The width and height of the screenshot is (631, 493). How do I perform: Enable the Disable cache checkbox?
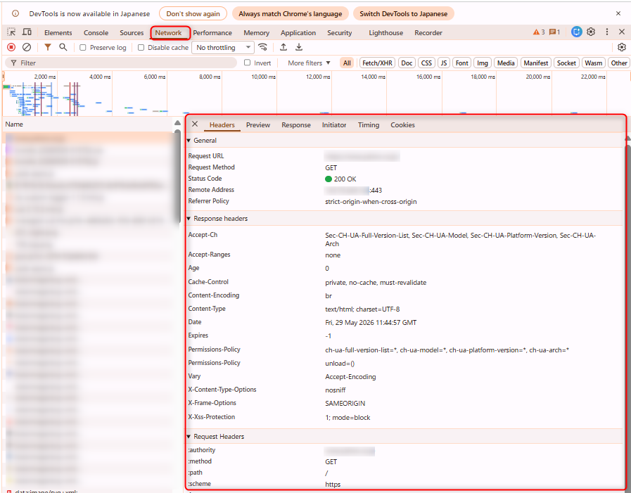pos(141,48)
